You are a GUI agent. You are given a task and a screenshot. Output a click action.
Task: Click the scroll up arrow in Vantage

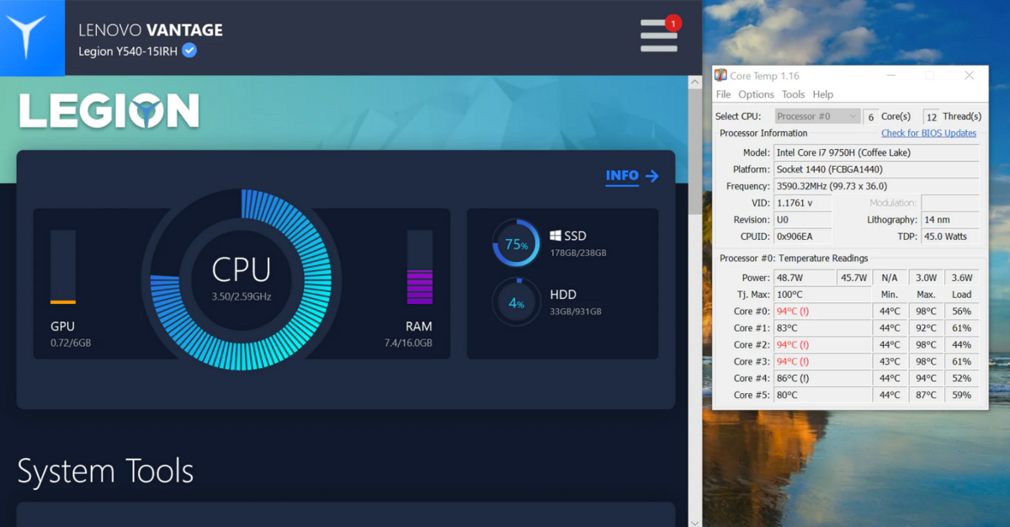(x=694, y=83)
